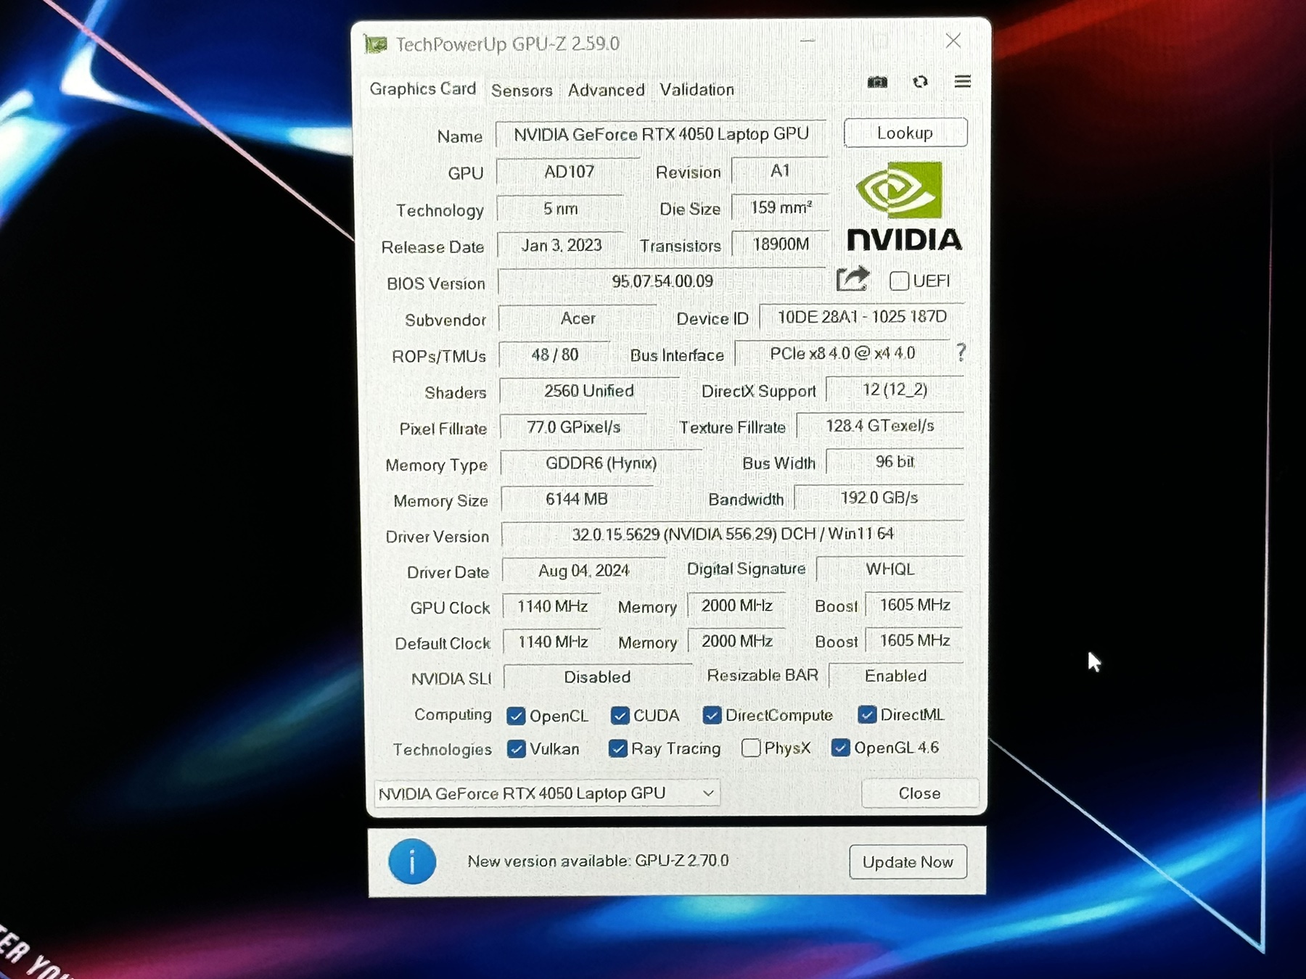
Task: Toggle the UEFI checkbox
Action: (x=899, y=281)
